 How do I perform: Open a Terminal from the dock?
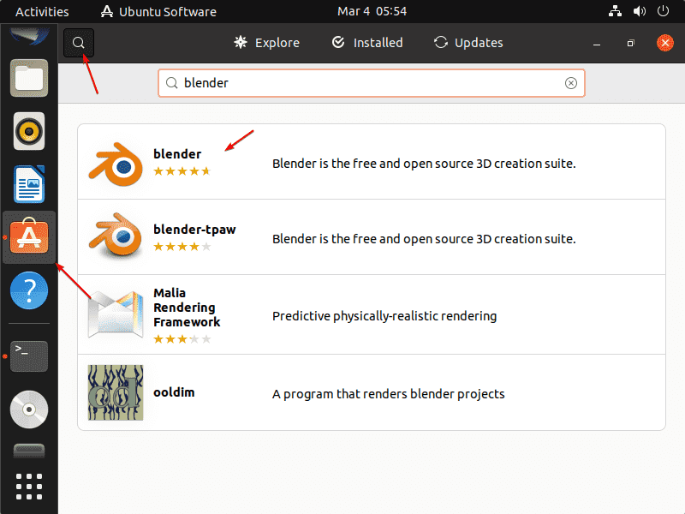28,356
